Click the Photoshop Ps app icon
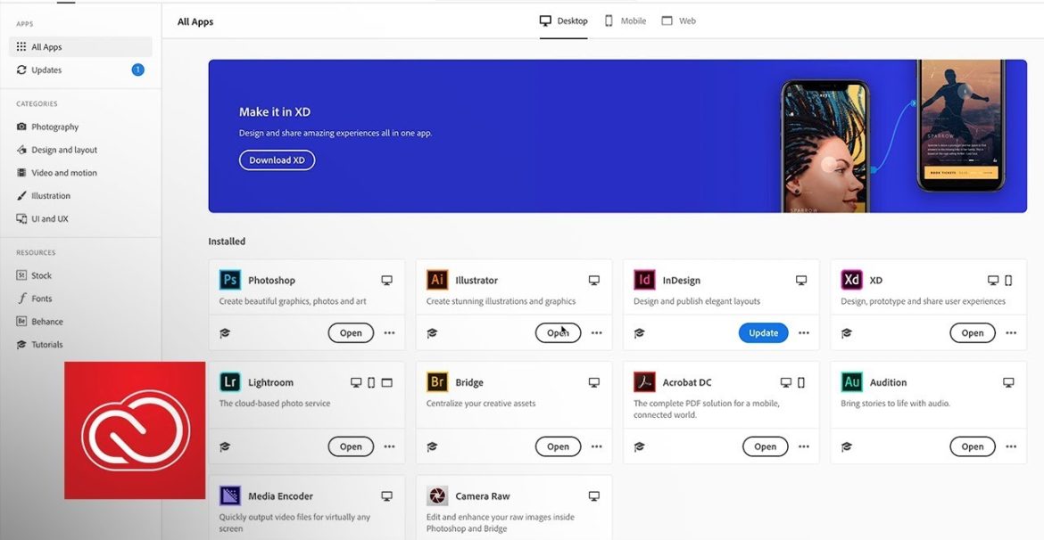 pos(229,280)
